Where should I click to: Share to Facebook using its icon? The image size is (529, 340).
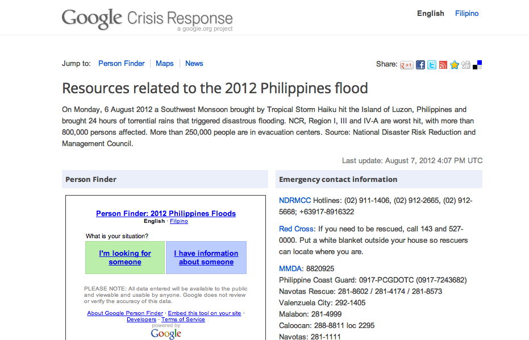pos(420,65)
